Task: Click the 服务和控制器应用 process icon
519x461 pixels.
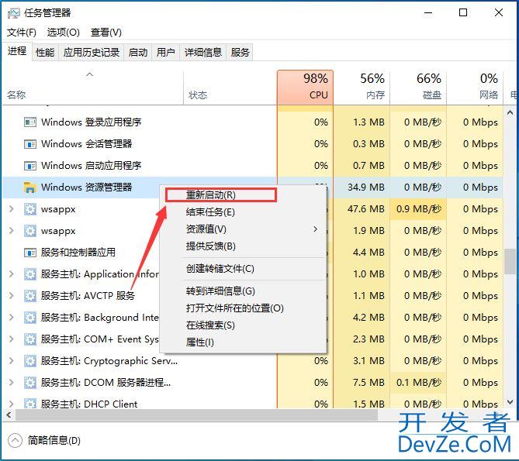Action: coord(30,253)
